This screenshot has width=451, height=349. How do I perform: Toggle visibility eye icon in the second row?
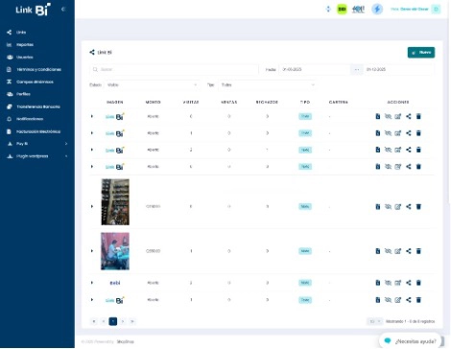tap(388, 133)
